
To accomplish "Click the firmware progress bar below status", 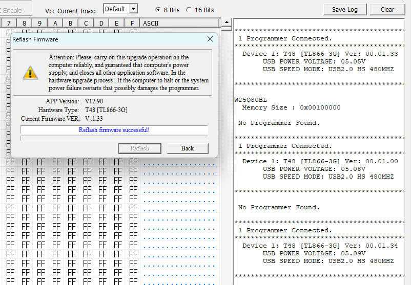I will pyautogui.click(x=114, y=138).
